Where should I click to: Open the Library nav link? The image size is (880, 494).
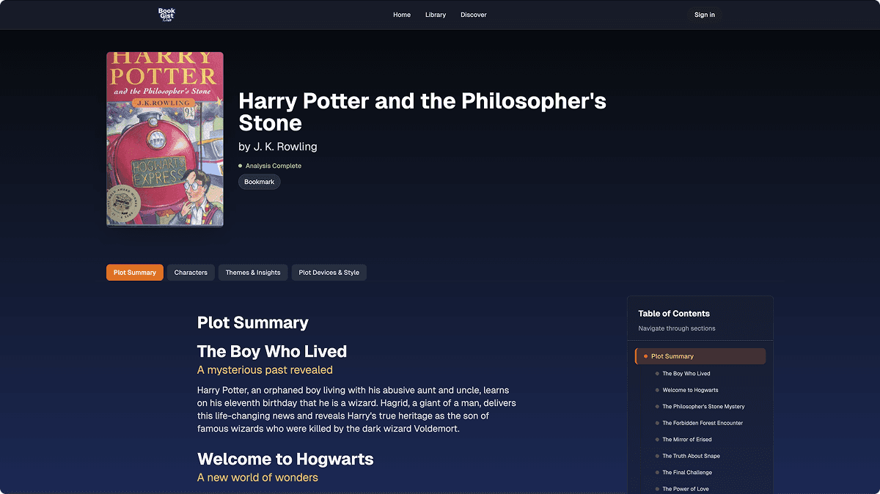click(436, 15)
